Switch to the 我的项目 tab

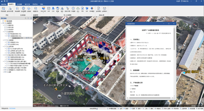tap(4, 4)
